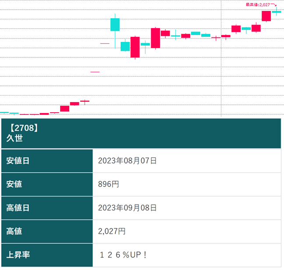This screenshot has width=284, height=270.
Task: Select the 高値 row label
Action: click(x=14, y=231)
